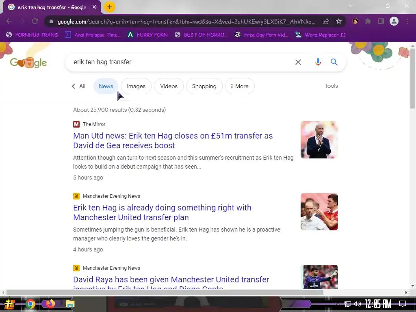
Task: Click The Mirror source name
Action: tap(94, 124)
